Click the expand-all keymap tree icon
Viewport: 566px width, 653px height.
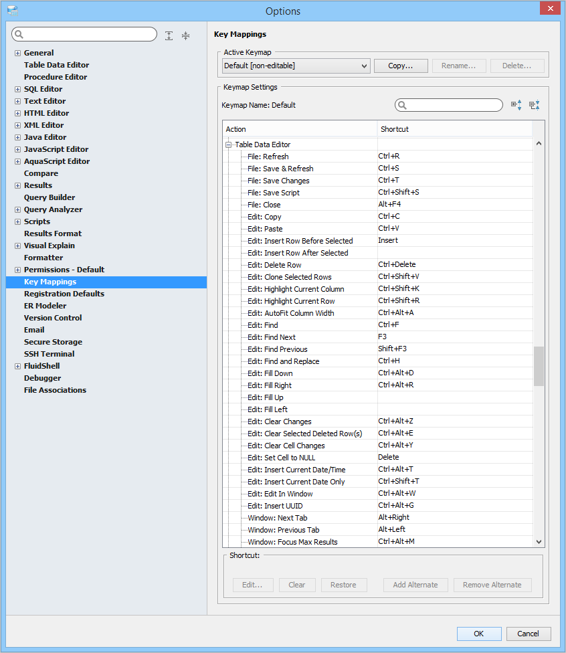[516, 105]
